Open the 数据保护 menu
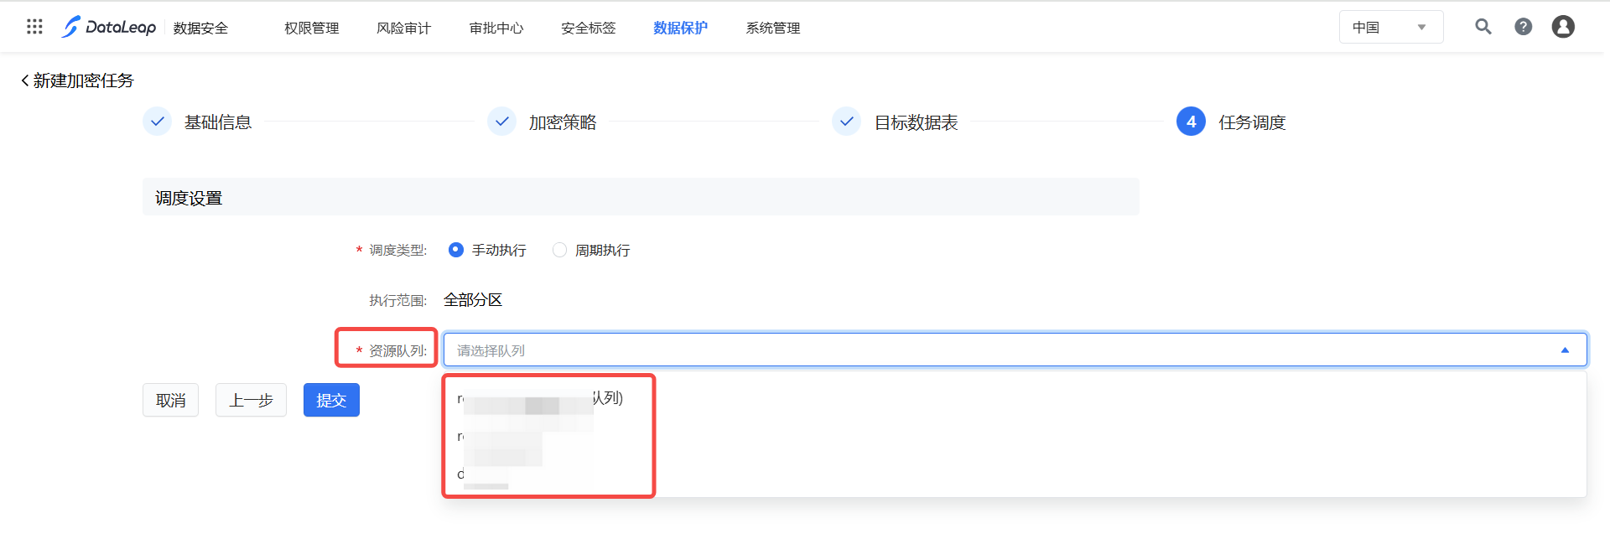This screenshot has width=1610, height=539. coord(681,28)
